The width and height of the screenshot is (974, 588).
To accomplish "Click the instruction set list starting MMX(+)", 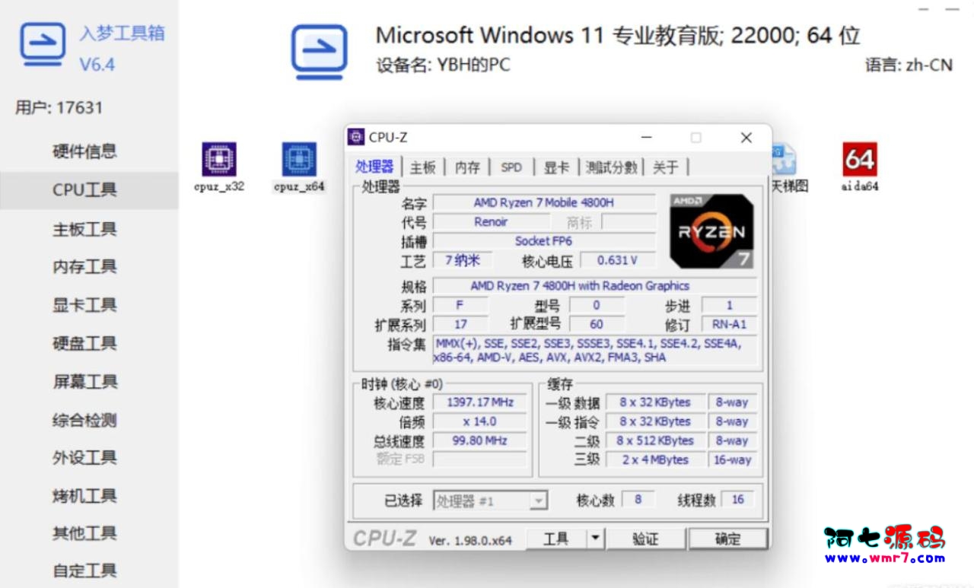I will [x=595, y=351].
